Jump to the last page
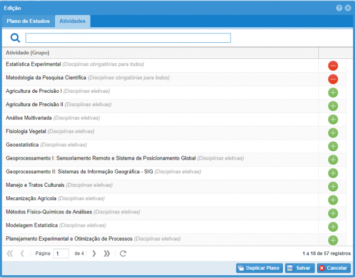 107,254
